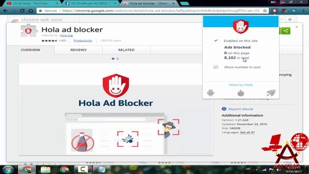Click the Hola Ad Blocker screenshot image
Viewport: 309px width, 174px height.
(x=116, y=109)
